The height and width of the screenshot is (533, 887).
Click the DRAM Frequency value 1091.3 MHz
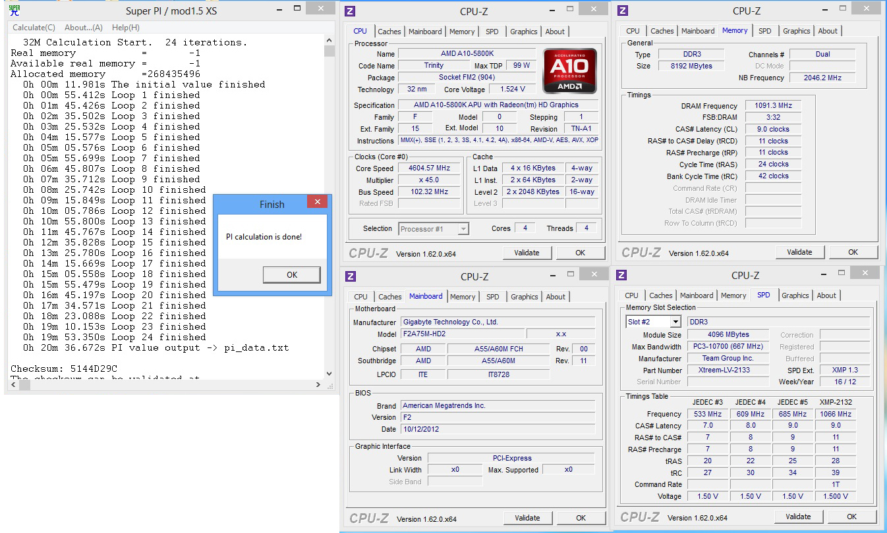(773, 105)
